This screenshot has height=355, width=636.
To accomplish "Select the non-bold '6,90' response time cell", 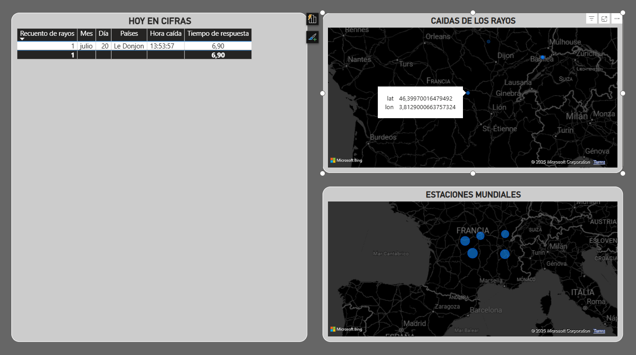I will pos(217,46).
